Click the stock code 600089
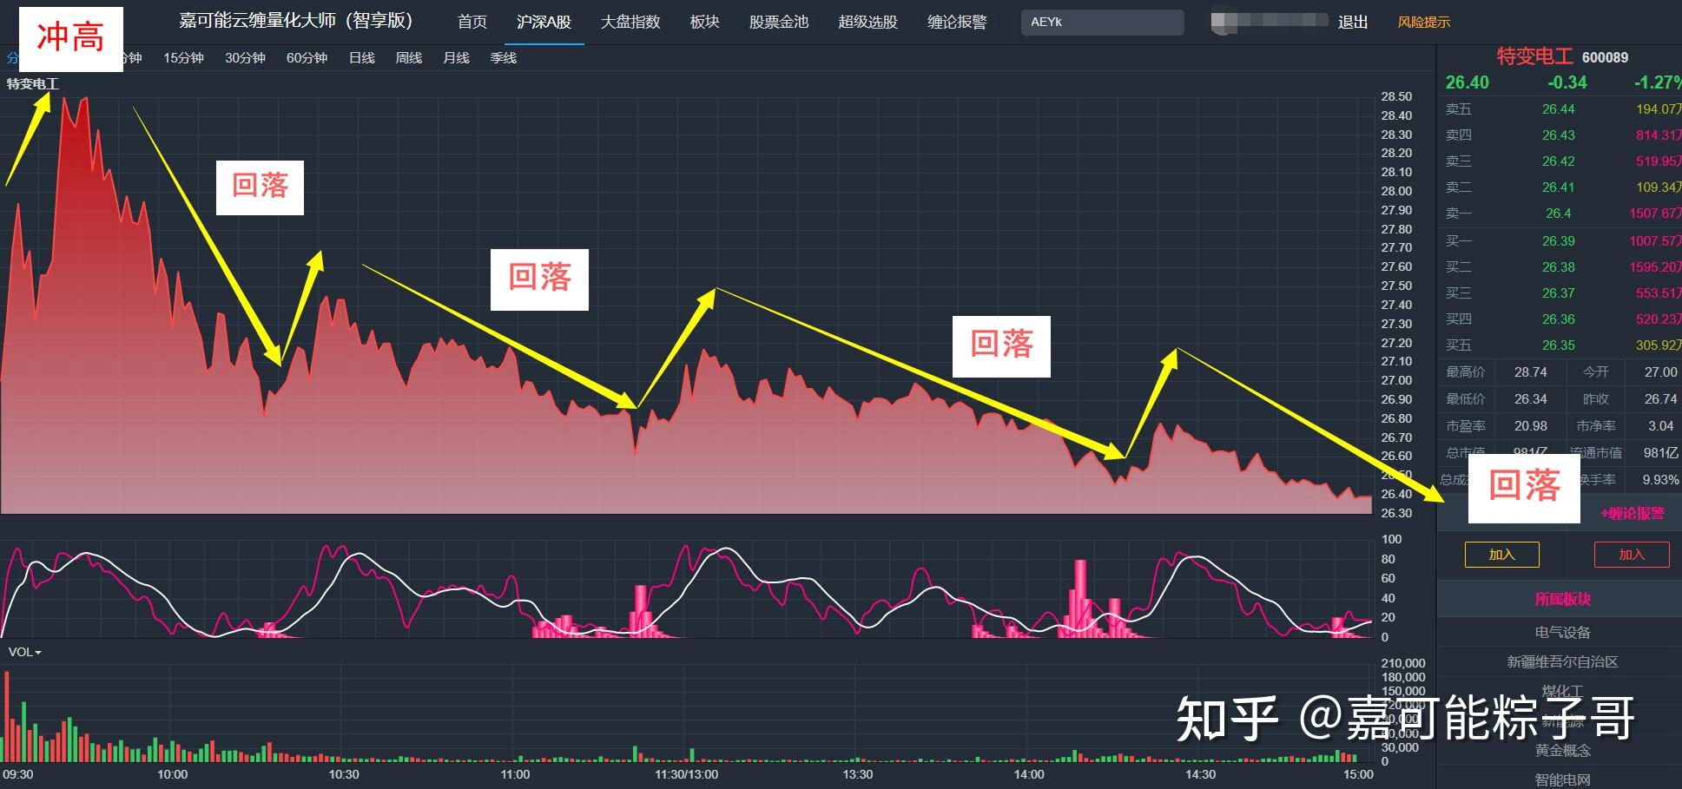Screen dimensions: 1682x789 pyautogui.click(x=1605, y=57)
